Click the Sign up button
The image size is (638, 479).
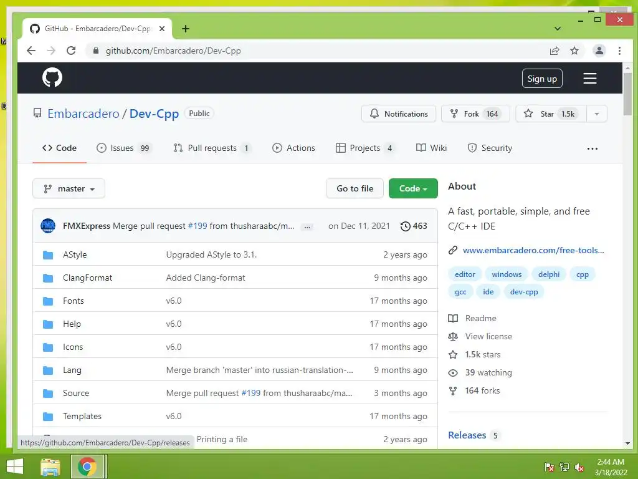pos(542,79)
